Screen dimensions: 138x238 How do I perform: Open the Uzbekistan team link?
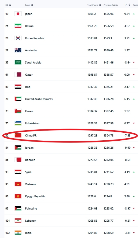[x=32, y=123]
